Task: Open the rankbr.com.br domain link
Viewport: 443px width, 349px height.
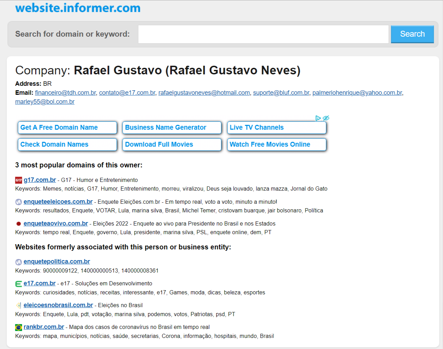Action: 44,327
